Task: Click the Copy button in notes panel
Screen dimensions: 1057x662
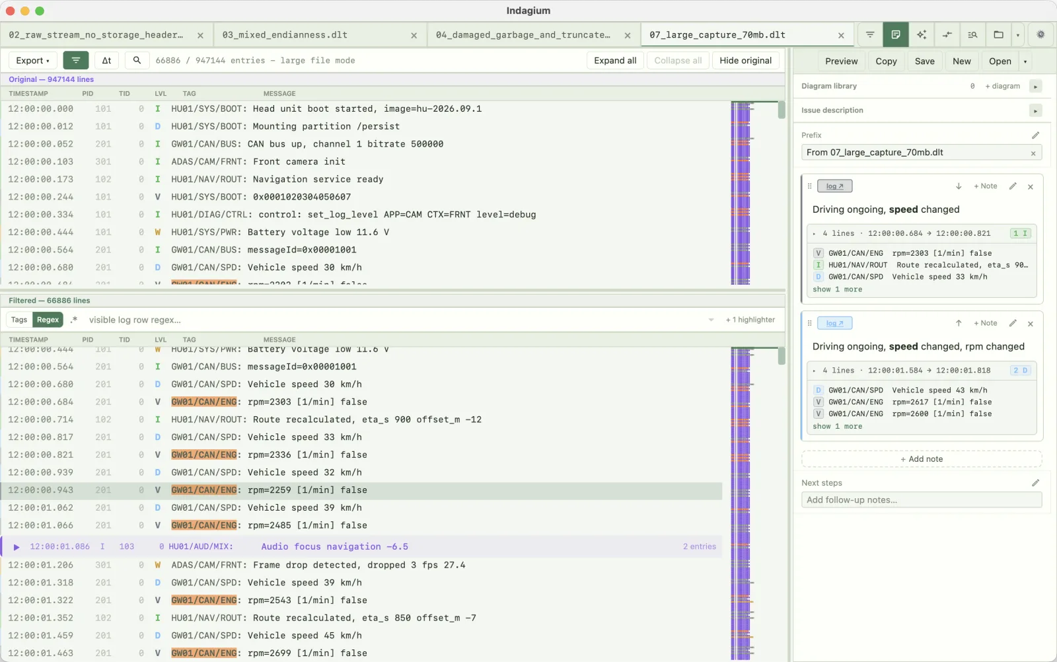Action: tap(886, 61)
